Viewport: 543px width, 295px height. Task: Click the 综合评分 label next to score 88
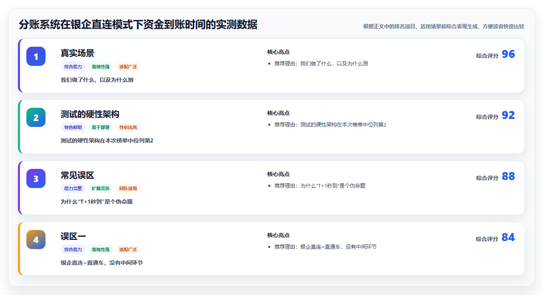coord(487,178)
